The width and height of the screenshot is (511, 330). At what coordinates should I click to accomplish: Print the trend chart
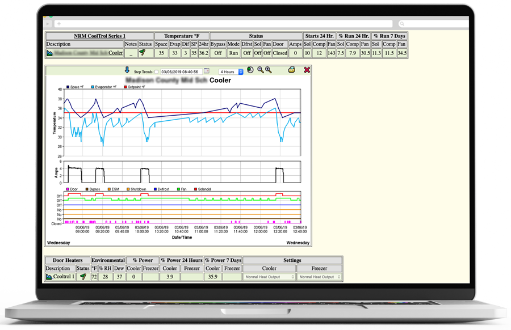pyautogui.click(x=292, y=70)
